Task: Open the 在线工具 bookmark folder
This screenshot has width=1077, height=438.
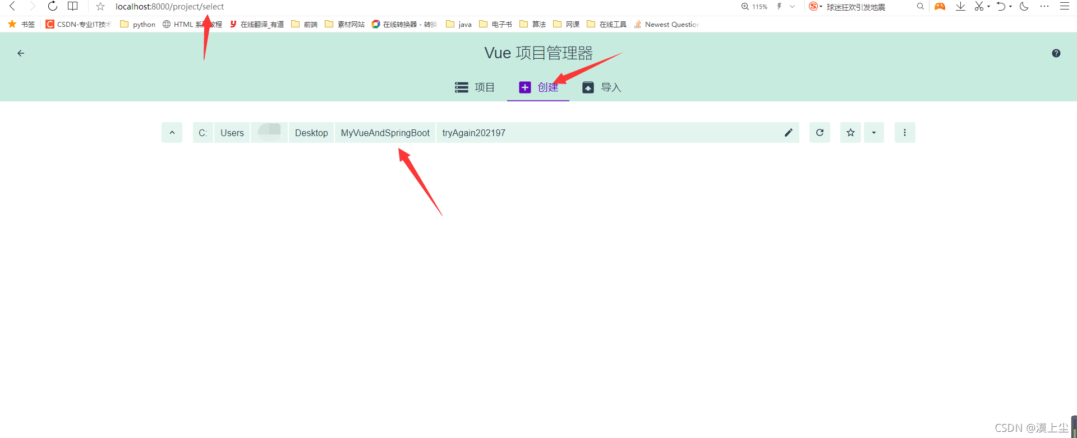Action: click(606, 24)
